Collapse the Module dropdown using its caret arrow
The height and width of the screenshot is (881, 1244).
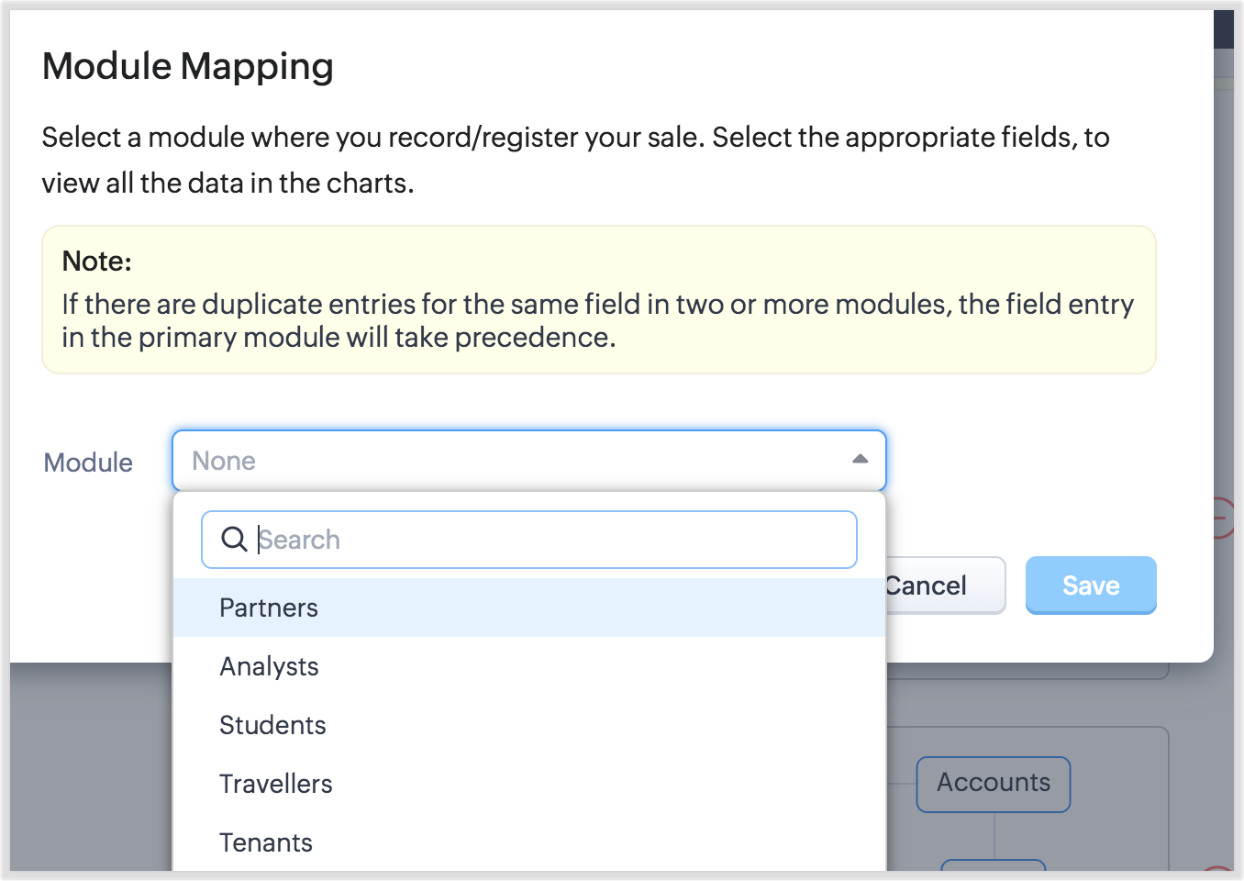[x=860, y=460]
